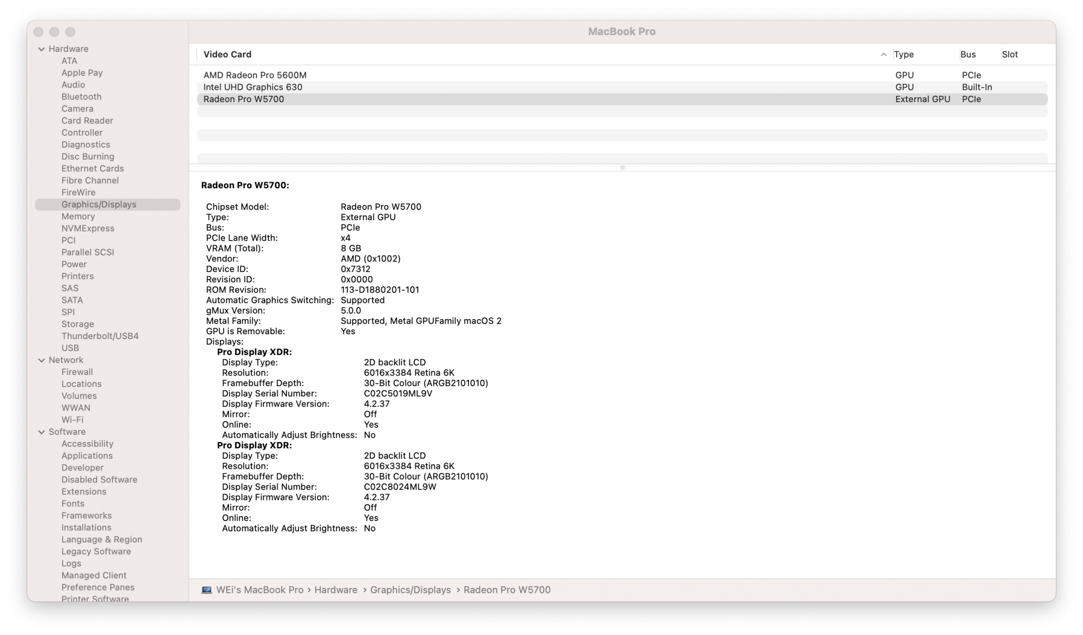Select Extensions under Software
This screenshot has width=1083, height=635.
point(84,492)
